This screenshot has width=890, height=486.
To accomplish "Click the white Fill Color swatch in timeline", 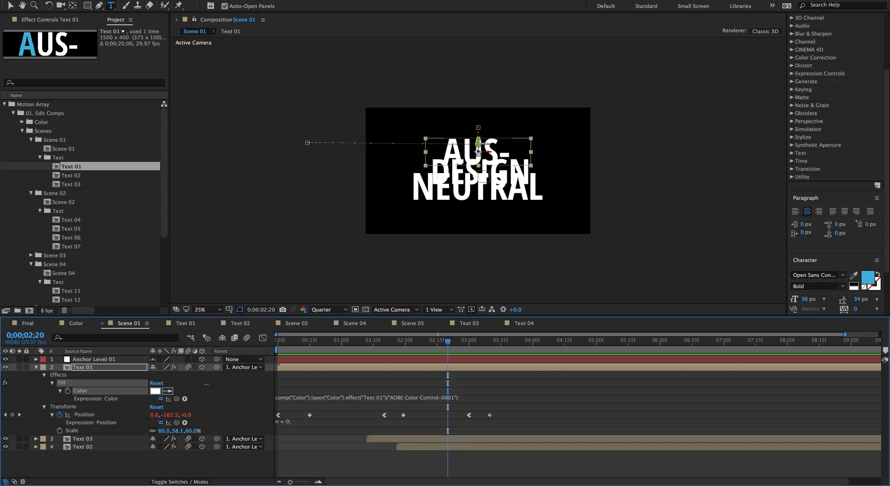I will 155,391.
